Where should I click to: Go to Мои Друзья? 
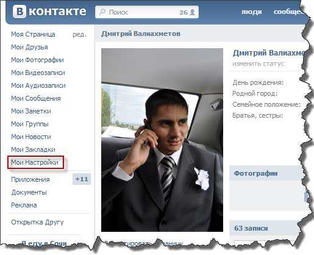[29, 47]
